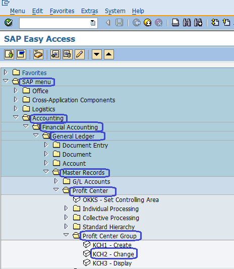Viewport: 234px width, 269px height.
Task: Select the Profit Center Group label
Action: coord(109,236)
